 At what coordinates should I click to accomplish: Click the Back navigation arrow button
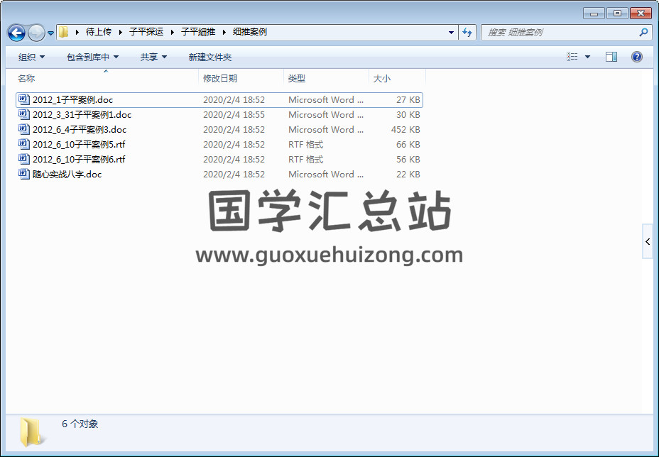pos(16,33)
